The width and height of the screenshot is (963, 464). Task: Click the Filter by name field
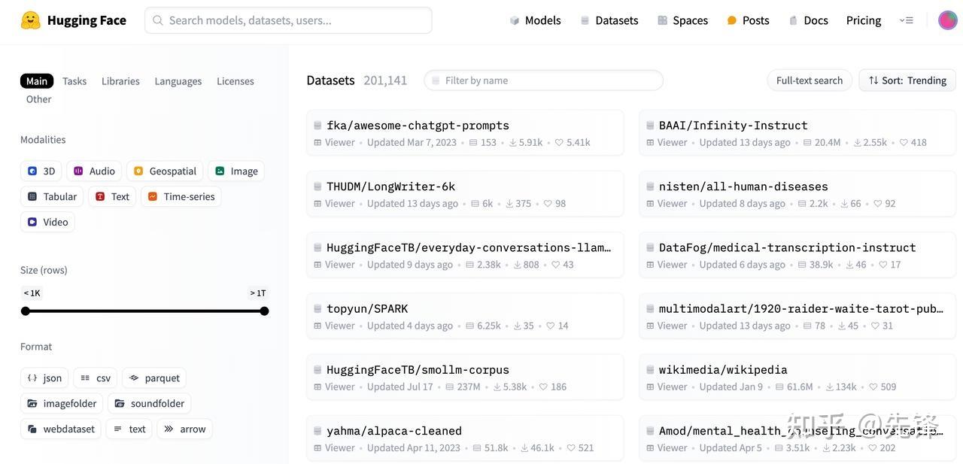(x=543, y=80)
